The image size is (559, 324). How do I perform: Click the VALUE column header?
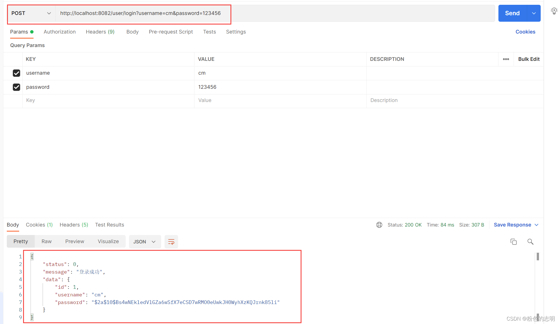click(x=206, y=59)
